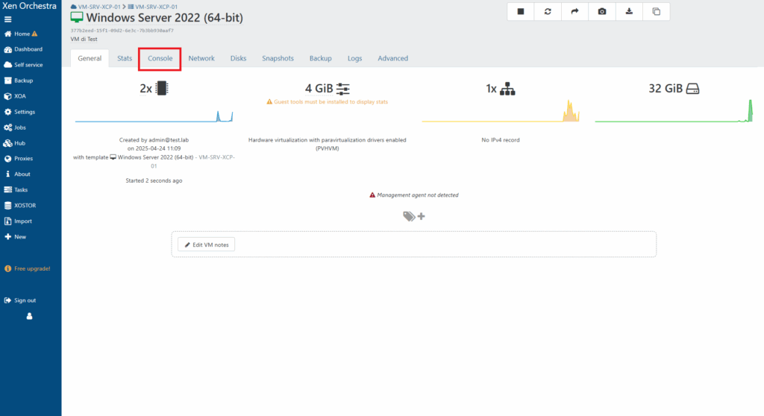The height and width of the screenshot is (416, 764).
Task: Click the Free upgrade! link
Action: point(28,268)
